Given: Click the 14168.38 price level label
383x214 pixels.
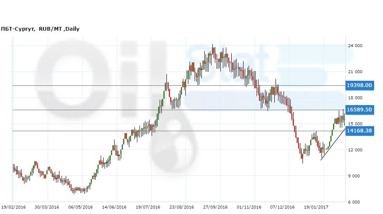Looking at the screenshot, I should pos(359,131).
